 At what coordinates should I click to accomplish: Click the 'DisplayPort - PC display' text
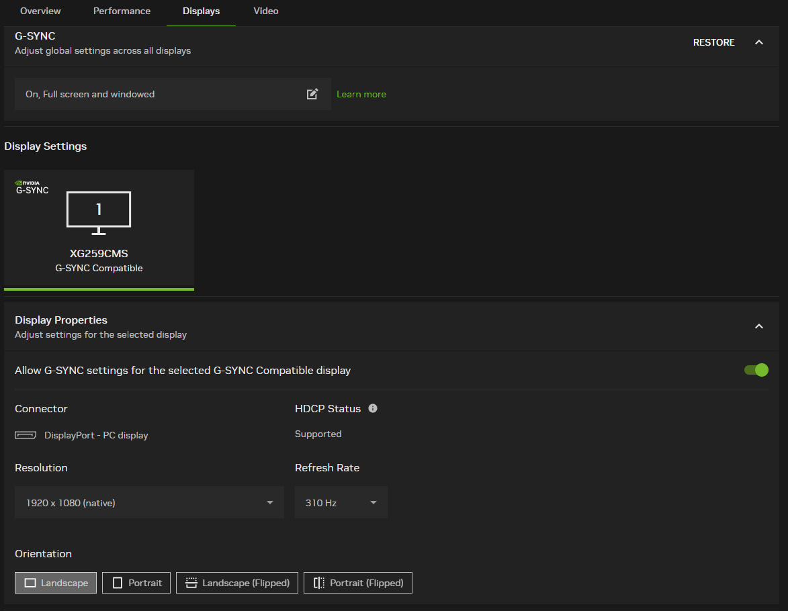coord(96,435)
